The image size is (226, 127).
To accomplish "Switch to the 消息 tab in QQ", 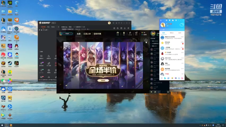I will pyautogui.click(x=164, y=33).
